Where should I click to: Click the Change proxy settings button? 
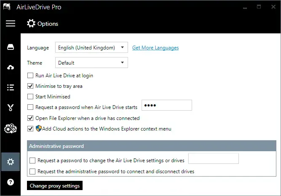[55, 185]
